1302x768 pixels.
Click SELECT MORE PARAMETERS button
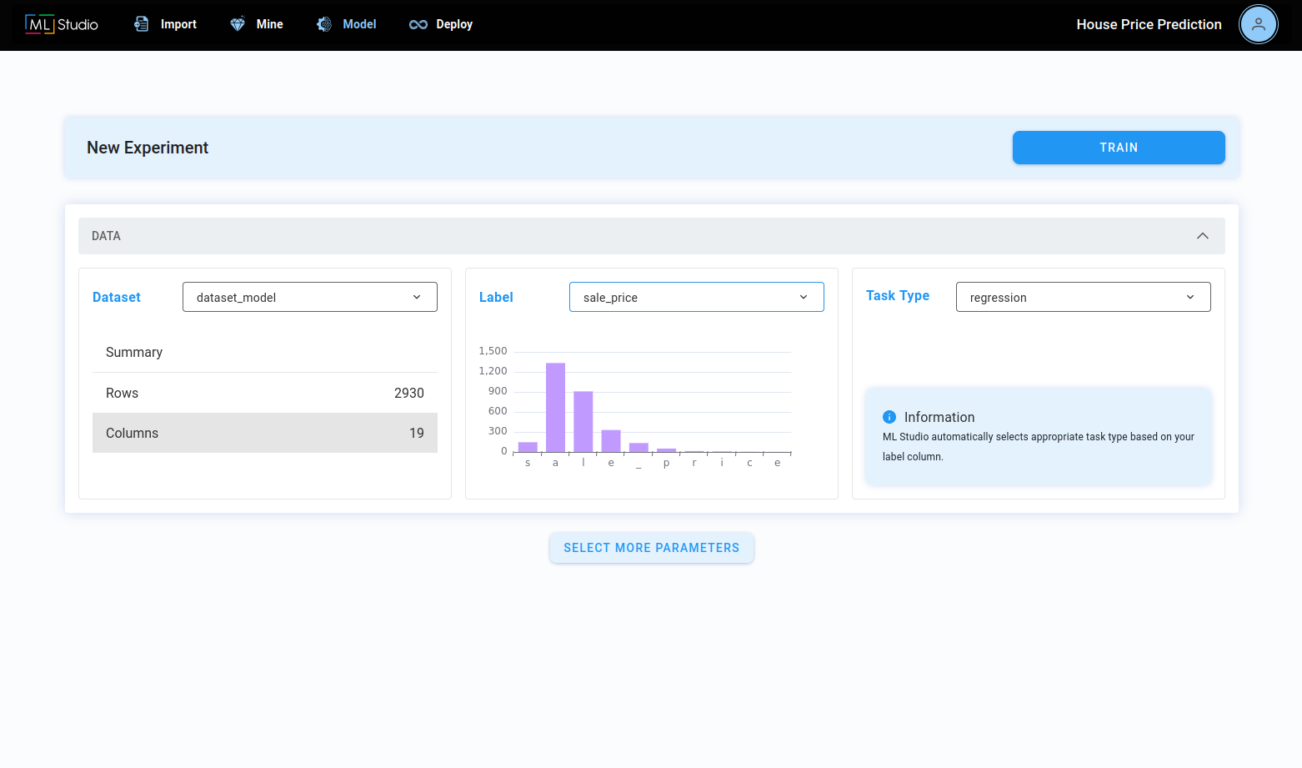[x=652, y=548]
